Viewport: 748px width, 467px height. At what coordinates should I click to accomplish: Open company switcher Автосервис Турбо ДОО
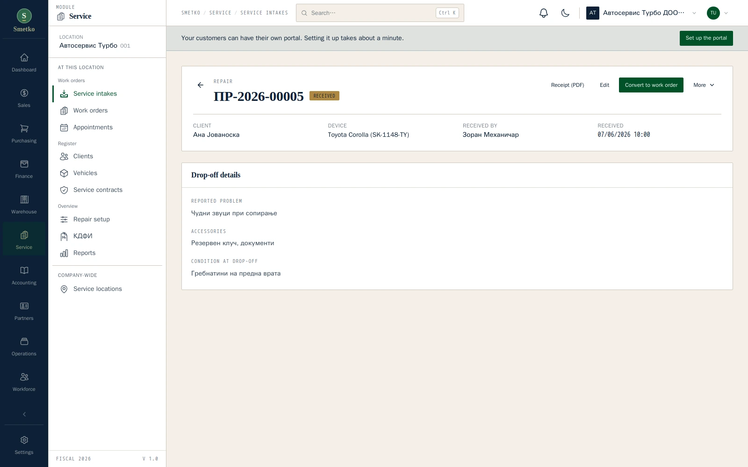(641, 13)
